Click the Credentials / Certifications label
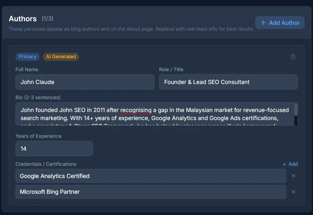The width and height of the screenshot is (313, 215). [x=46, y=164]
